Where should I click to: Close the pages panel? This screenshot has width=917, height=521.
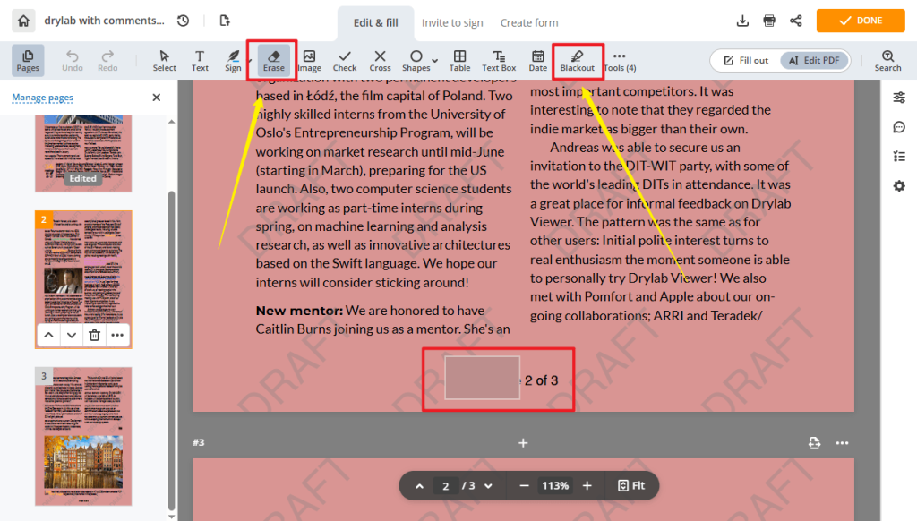(x=156, y=98)
